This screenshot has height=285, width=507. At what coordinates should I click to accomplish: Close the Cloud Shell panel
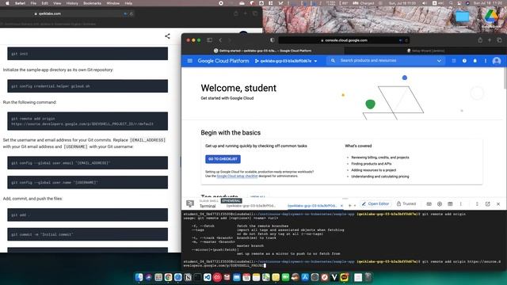pyautogui.click(x=498, y=204)
